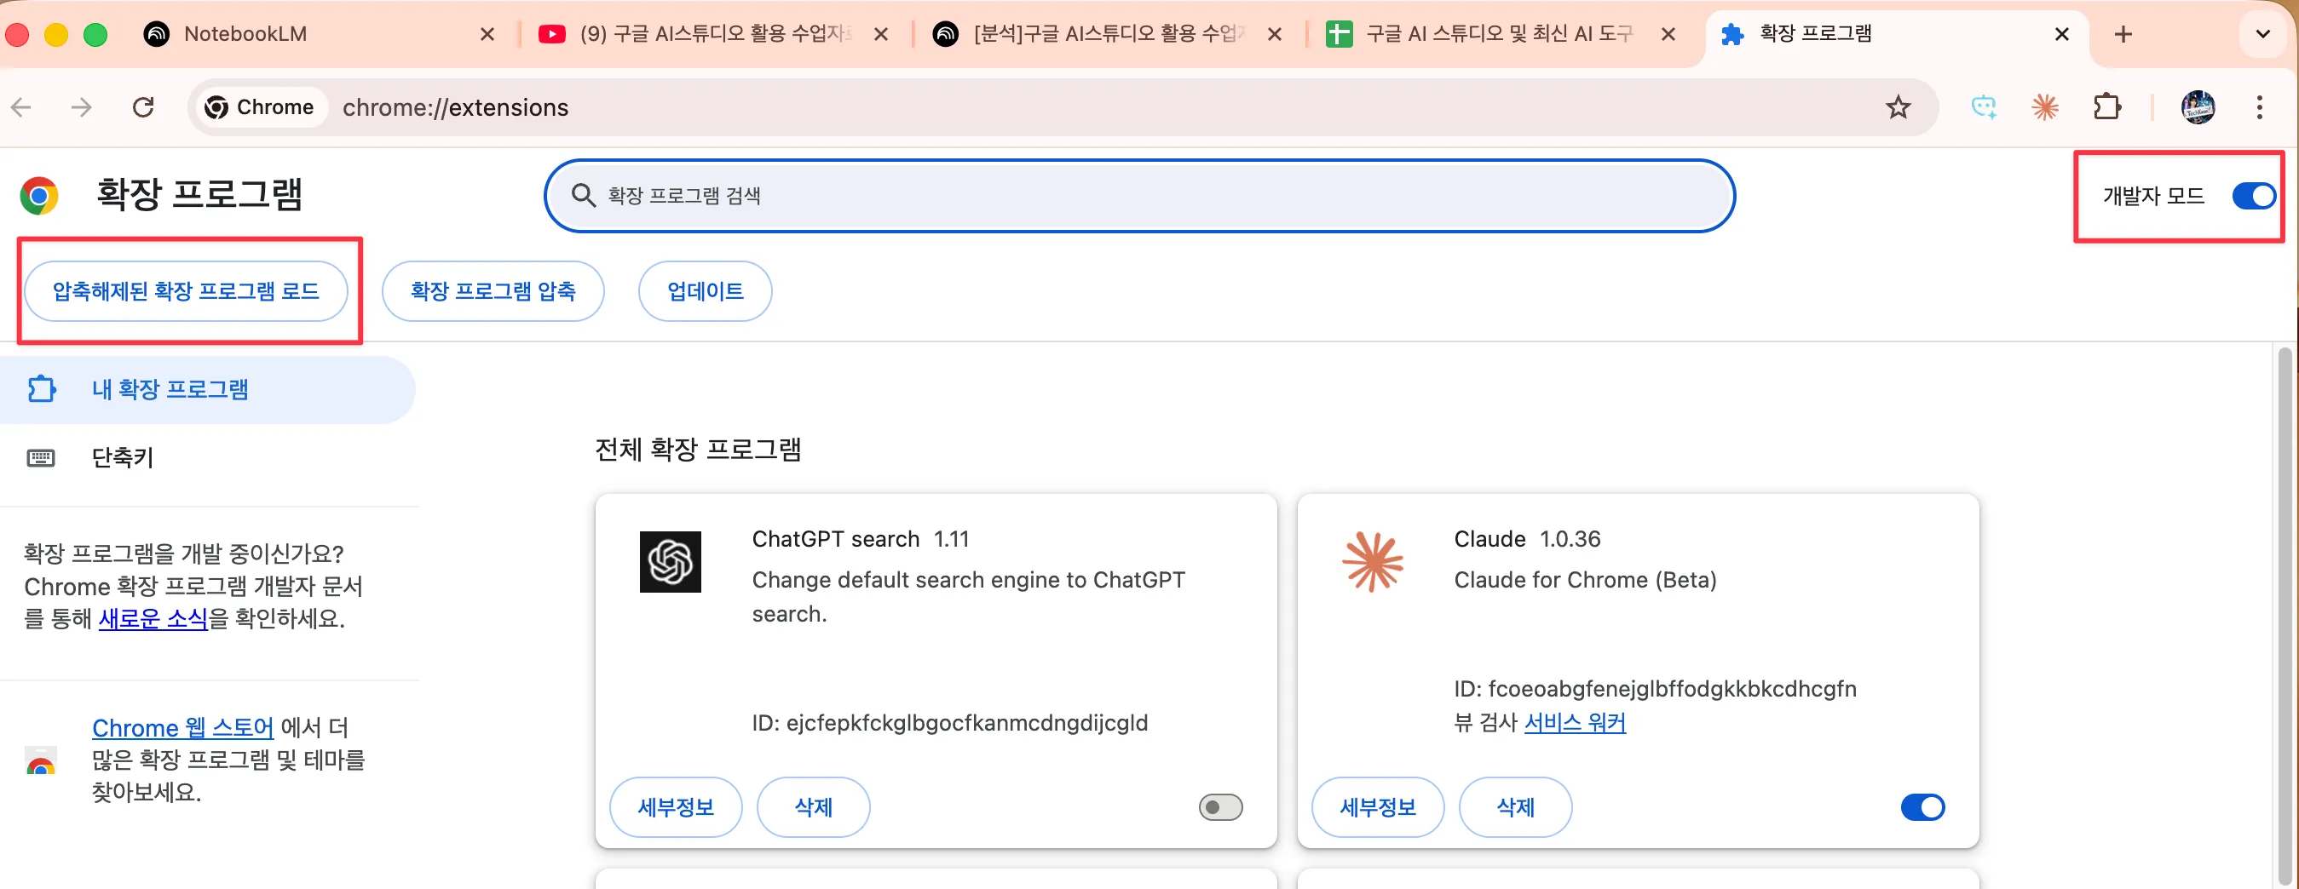Click 압축해제된 확장 프로그램 로드 button
Viewport: 2299px width, 889px height.
(x=186, y=291)
